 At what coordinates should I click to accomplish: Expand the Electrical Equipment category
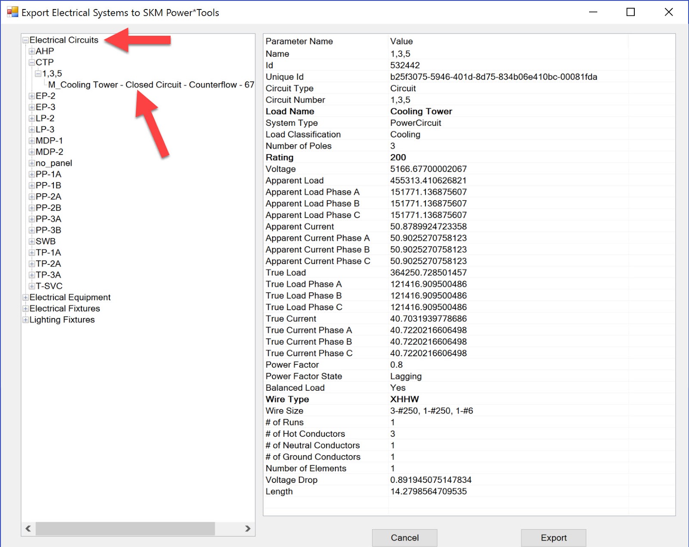tap(25, 297)
